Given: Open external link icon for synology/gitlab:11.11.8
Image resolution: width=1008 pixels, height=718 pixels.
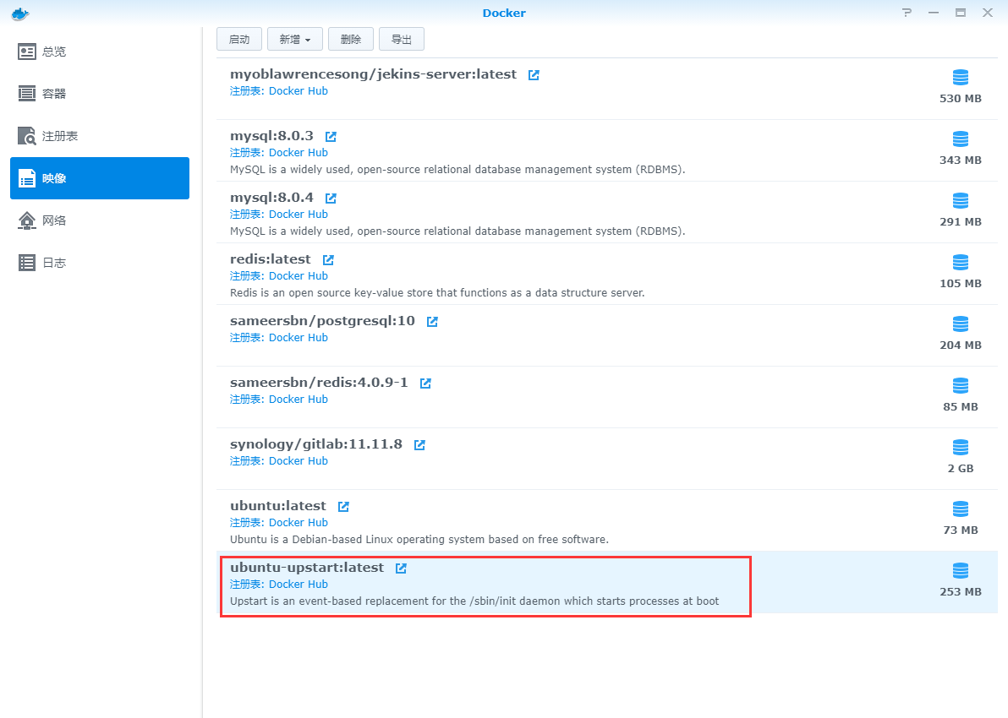Looking at the screenshot, I should pos(419,445).
